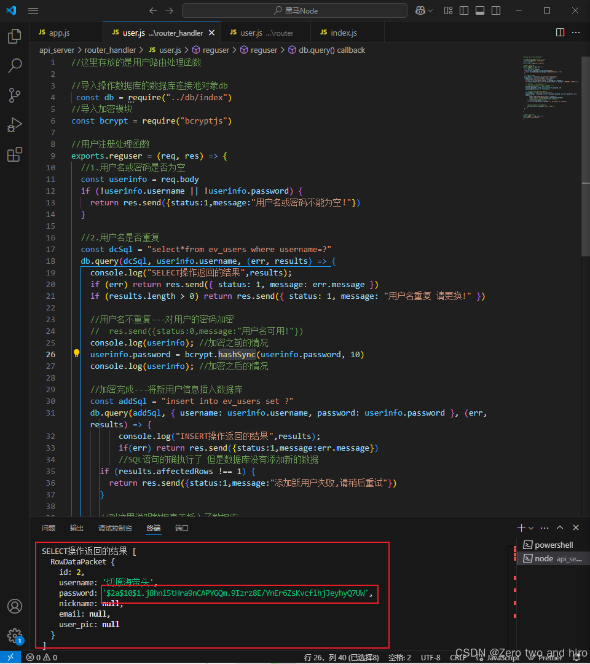Open the Extensions view

tap(14, 154)
